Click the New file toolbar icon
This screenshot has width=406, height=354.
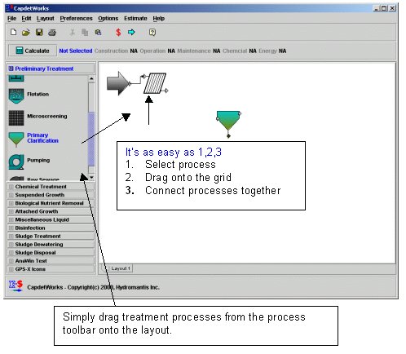tap(13, 33)
